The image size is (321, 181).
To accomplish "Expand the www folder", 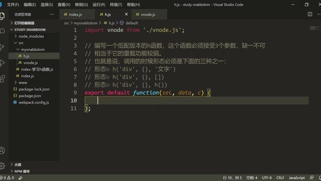I will click(x=16, y=82).
